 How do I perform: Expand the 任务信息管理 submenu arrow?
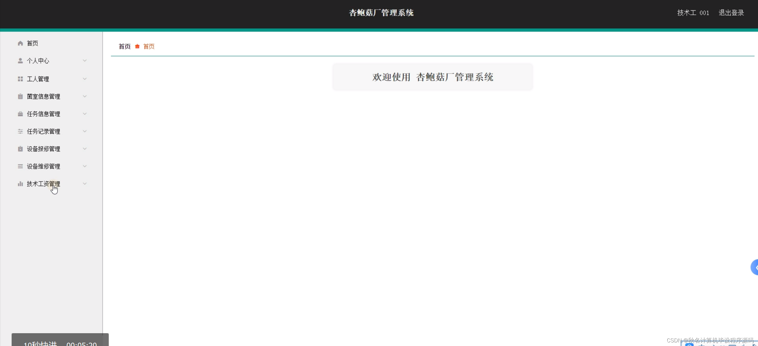point(85,114)
